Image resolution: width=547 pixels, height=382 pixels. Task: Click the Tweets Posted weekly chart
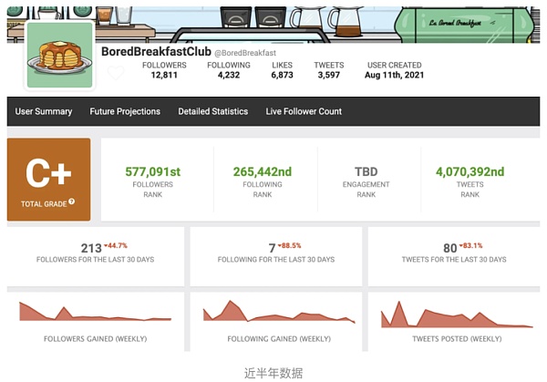pos(457,313)
